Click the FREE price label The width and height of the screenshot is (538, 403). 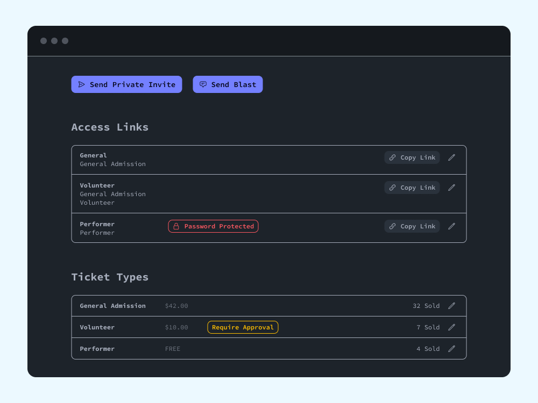point(173,349)
